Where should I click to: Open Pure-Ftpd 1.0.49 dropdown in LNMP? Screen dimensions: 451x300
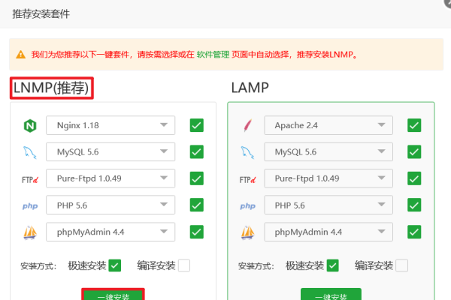110,178
